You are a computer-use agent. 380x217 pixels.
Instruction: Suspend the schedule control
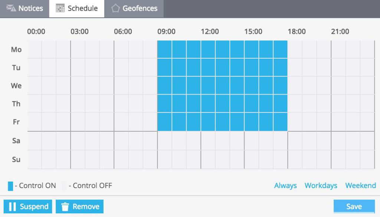pyautogui.click(x=28, y=207)
